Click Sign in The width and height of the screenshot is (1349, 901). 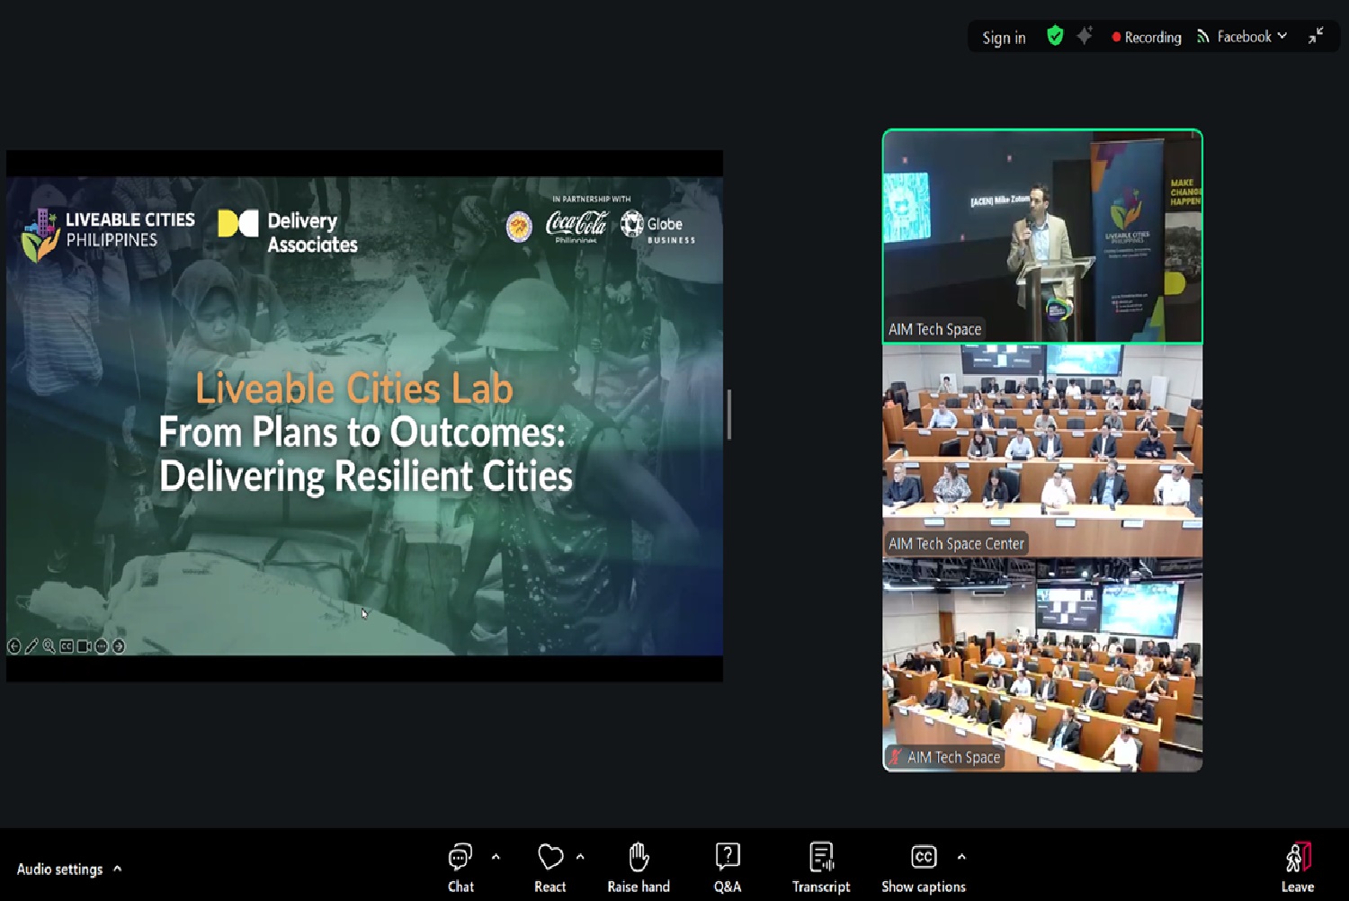(x=1004, y=38)
